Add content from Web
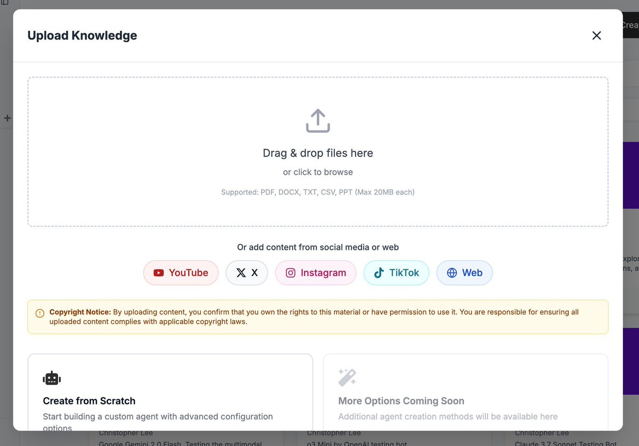Viewport: 639px width, 446px height. (464, 273)
